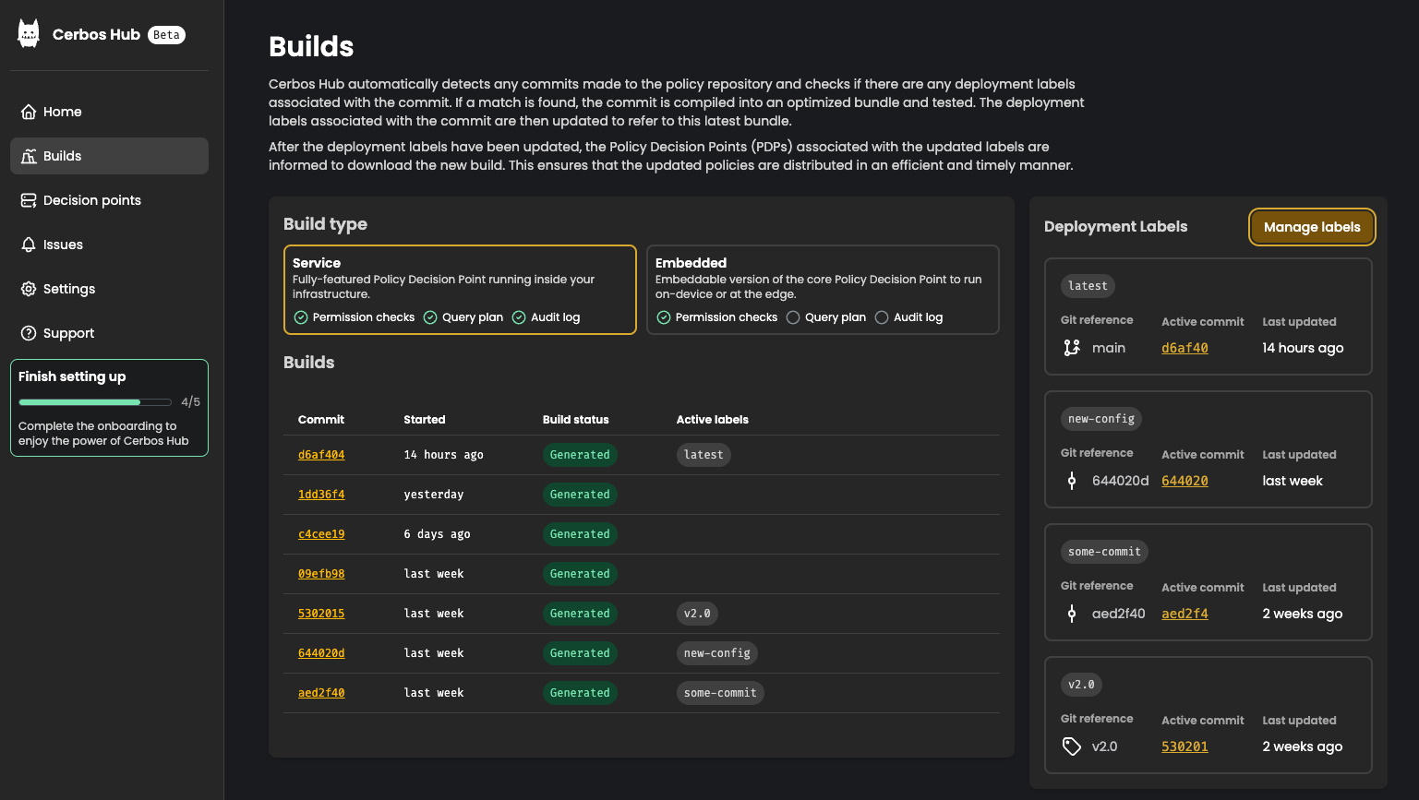Screen dimensions: 1419x800
Task: Click Embedded Query plan circle
Action: pyautogui.click(x=793, y=317)
